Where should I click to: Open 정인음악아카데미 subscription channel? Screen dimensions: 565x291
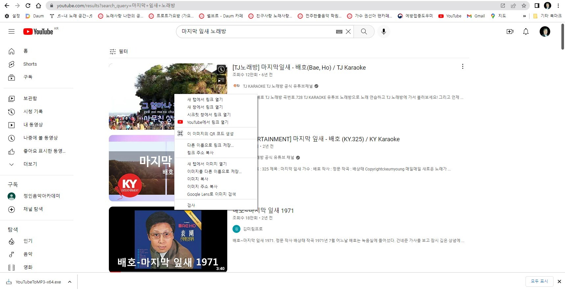pos(38,196)
